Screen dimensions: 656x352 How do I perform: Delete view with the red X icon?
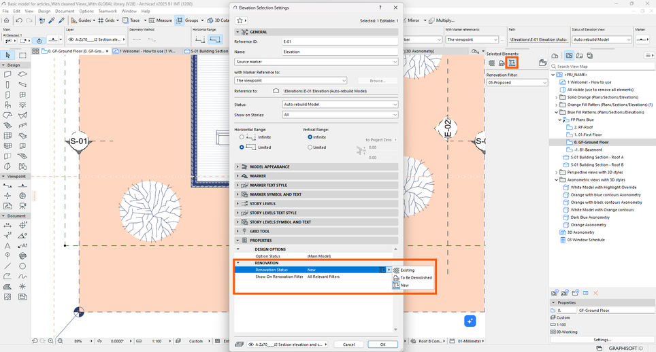[595, 293]
